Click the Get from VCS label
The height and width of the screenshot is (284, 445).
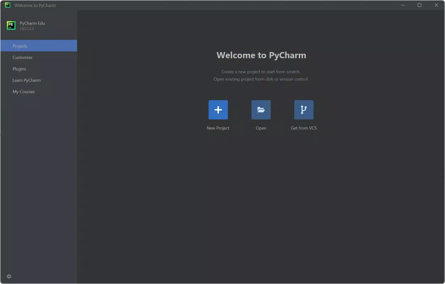click(304, 128)
